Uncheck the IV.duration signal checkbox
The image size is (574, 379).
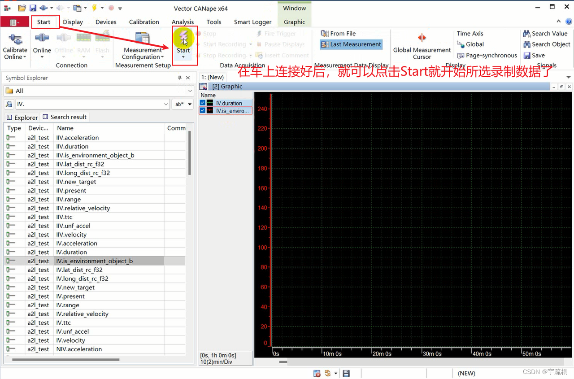(203, 103)
